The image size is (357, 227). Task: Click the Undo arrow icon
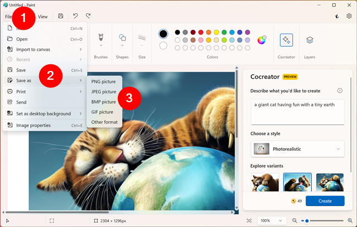click(75, 16)
